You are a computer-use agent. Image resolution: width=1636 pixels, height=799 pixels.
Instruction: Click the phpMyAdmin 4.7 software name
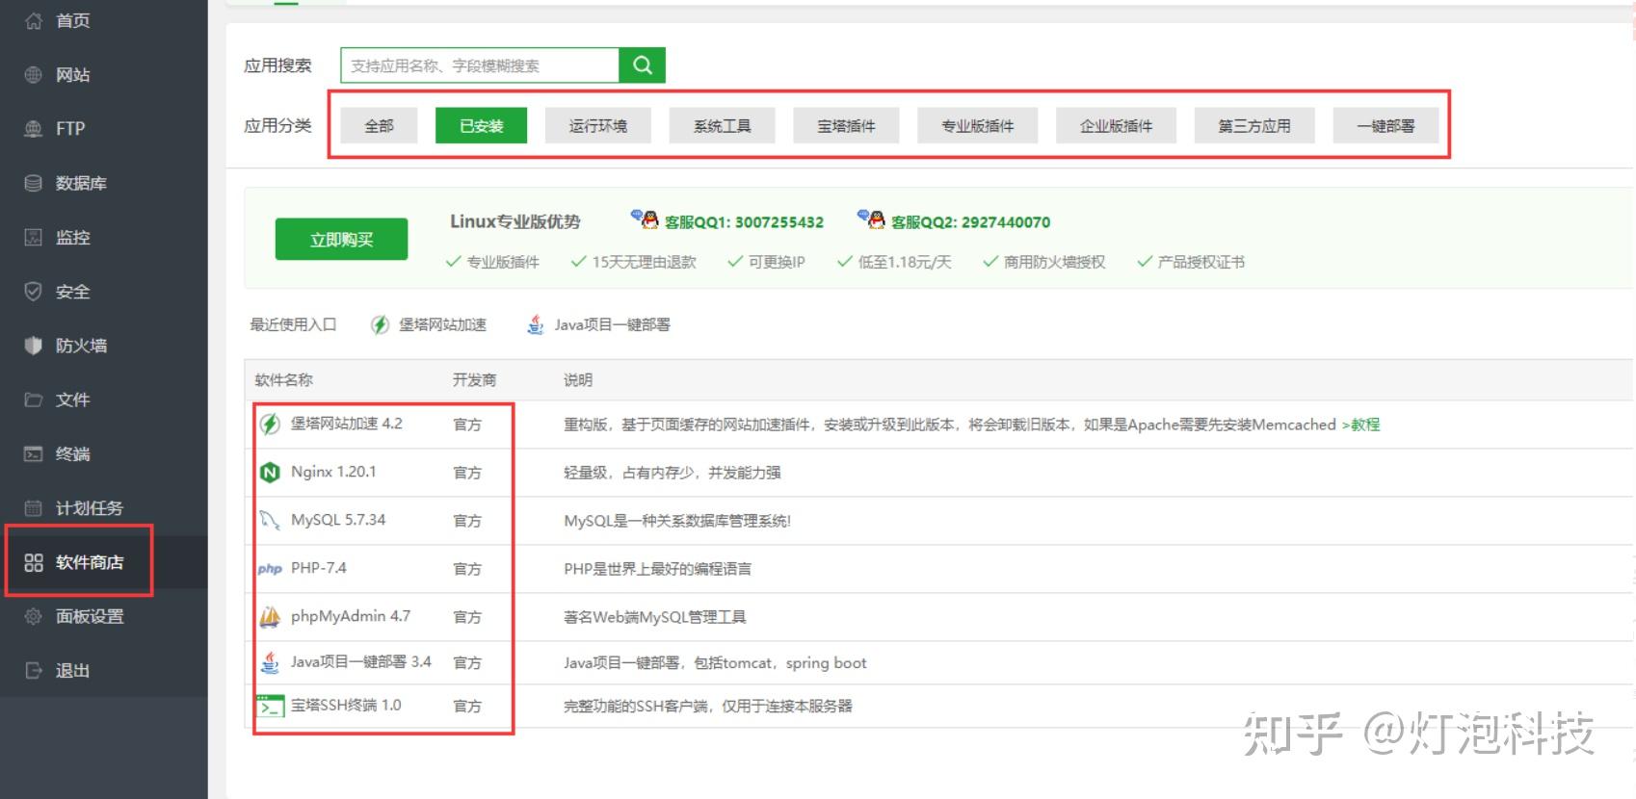(x=351, y=616)
